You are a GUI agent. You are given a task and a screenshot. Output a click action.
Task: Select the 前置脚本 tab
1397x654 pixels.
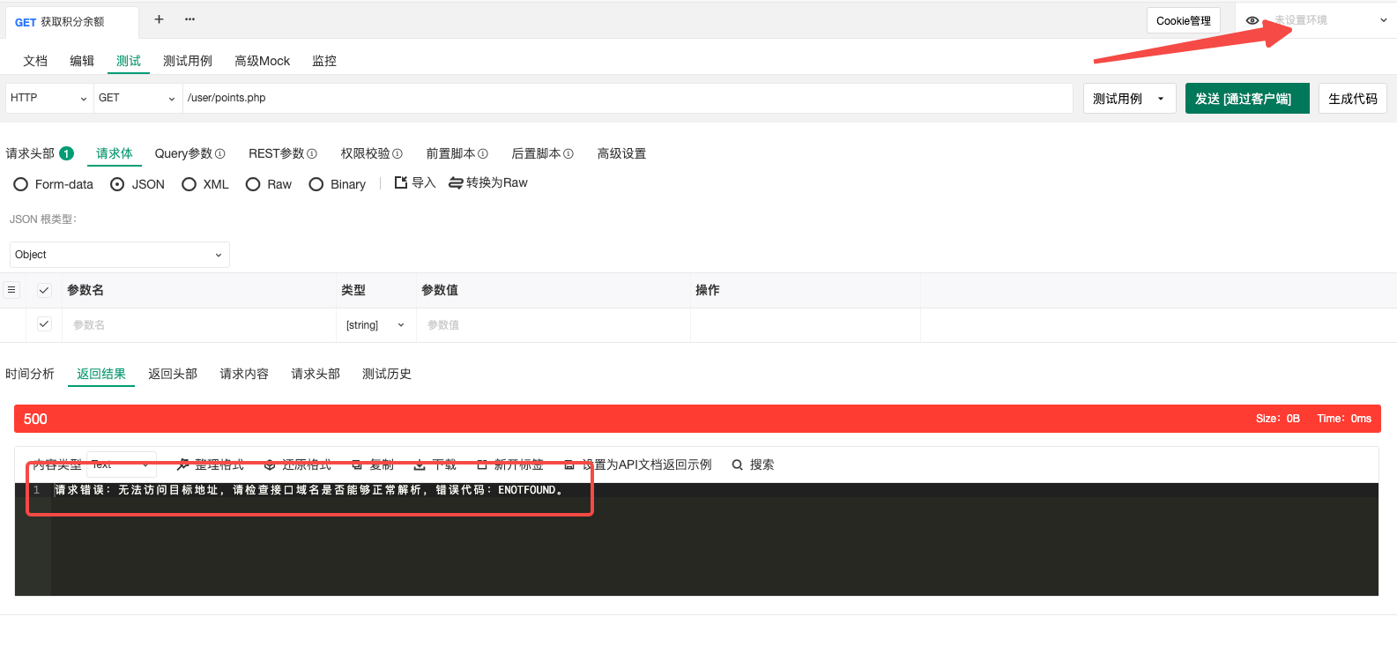coord(450,153)
